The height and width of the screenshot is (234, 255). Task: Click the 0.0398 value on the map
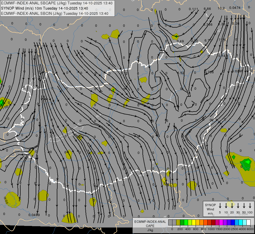[238, 71]
